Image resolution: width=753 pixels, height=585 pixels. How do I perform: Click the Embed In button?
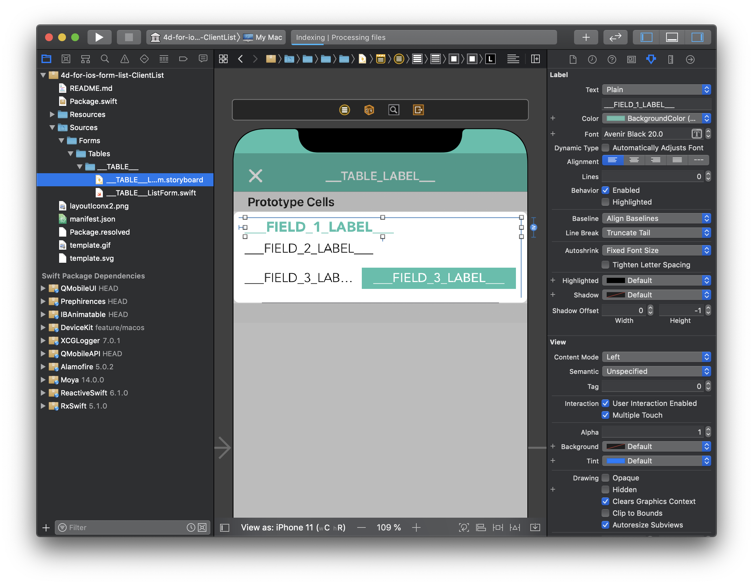[535, 527]
